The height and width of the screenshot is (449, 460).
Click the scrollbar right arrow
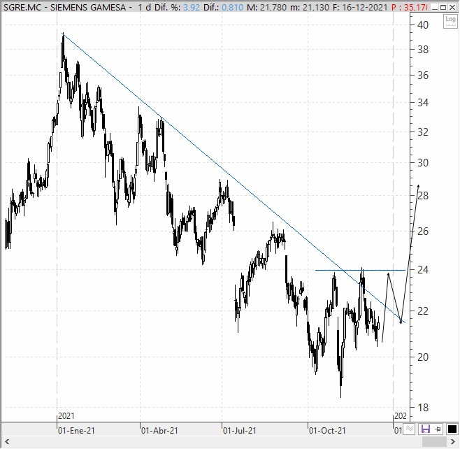coord(453,441)
